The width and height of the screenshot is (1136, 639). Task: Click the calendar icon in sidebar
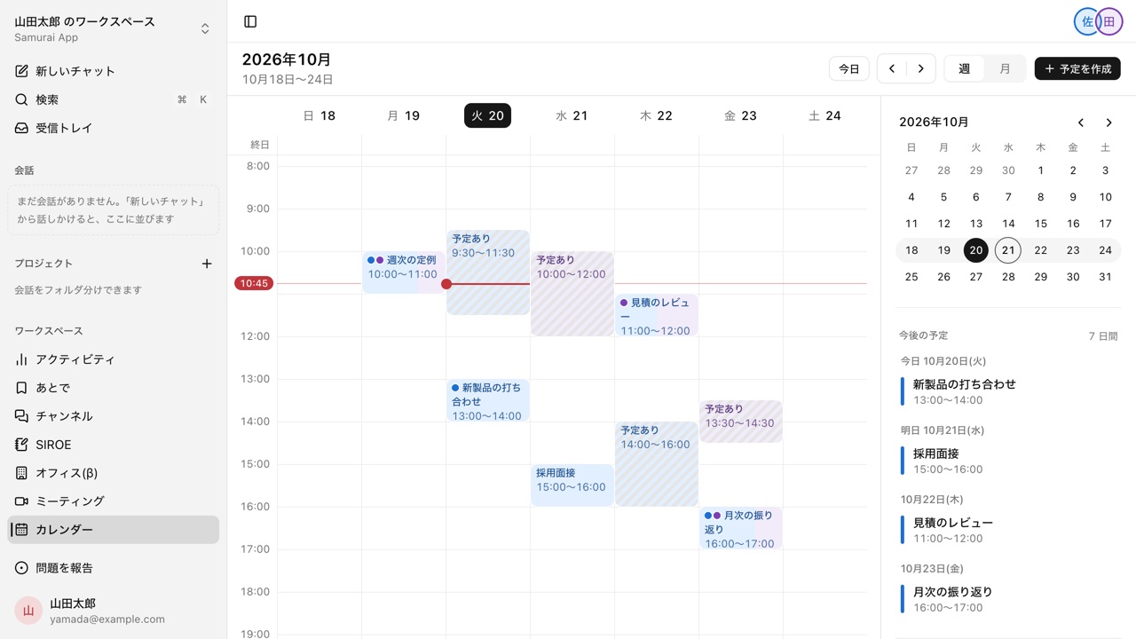pos(22,530)
